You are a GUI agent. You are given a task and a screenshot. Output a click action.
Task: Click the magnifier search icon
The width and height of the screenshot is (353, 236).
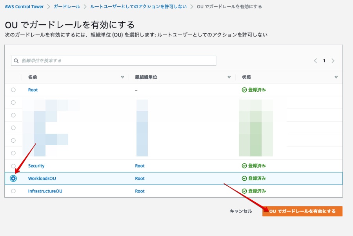[x=16, y=61]
